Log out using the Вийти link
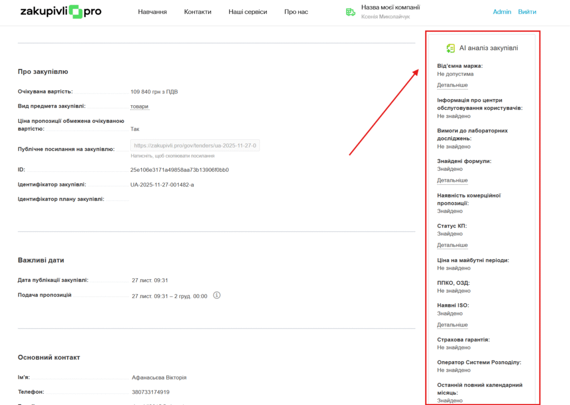This screenshot has width=570, height=405. 527,12
